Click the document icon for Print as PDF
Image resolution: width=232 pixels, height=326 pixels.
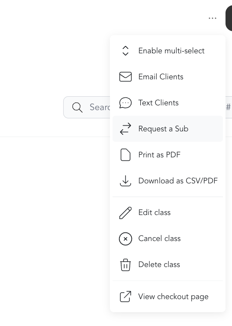126,155
